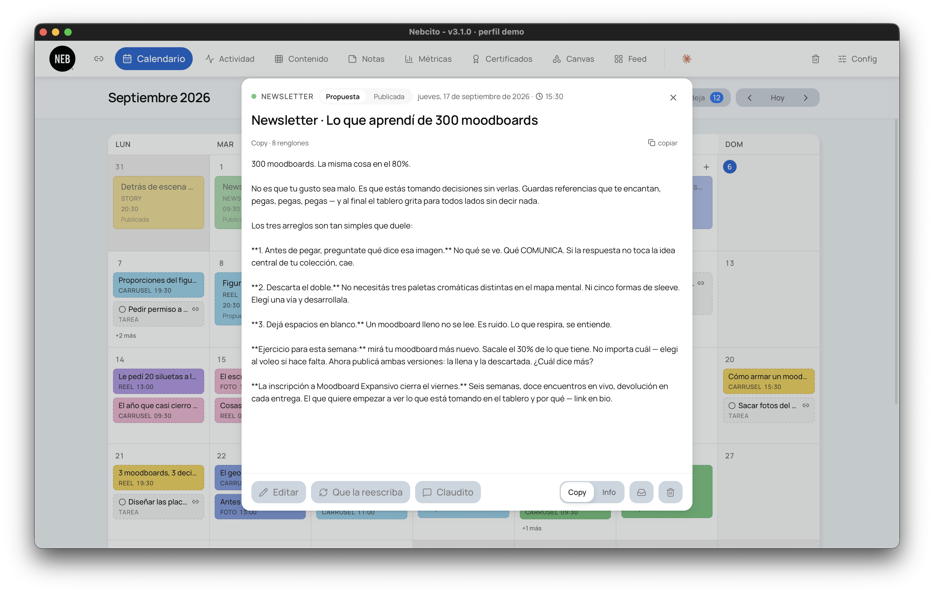The image size is (934, 594).
Task: Click the link icon beside the NEB logo
Action: [x=99, y=59]
